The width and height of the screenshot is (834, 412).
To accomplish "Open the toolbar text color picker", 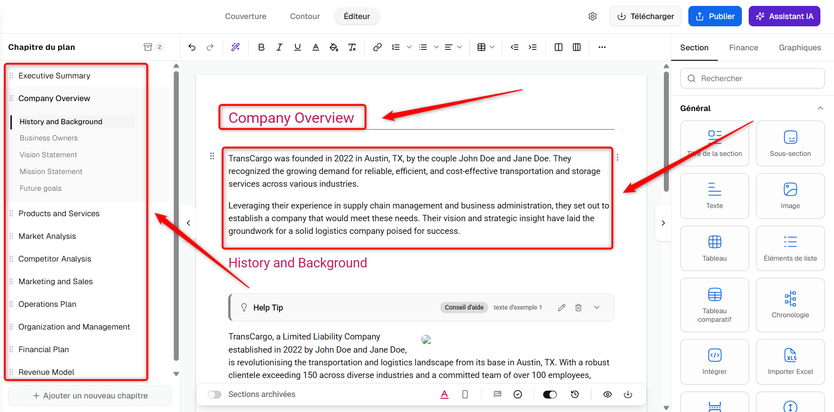I will tap(316, 47).
